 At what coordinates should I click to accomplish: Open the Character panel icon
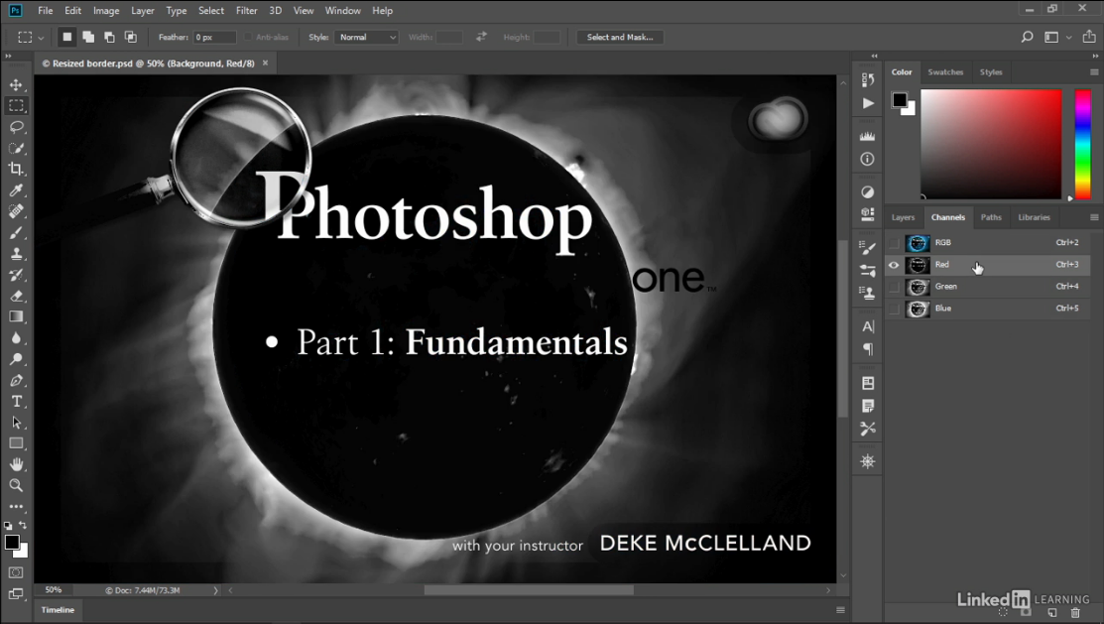868,326
